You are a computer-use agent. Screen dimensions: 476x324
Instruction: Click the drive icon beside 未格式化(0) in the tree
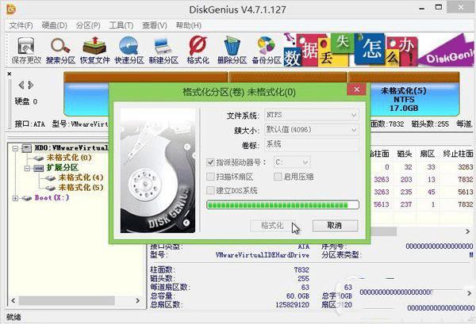click(39, 158)
